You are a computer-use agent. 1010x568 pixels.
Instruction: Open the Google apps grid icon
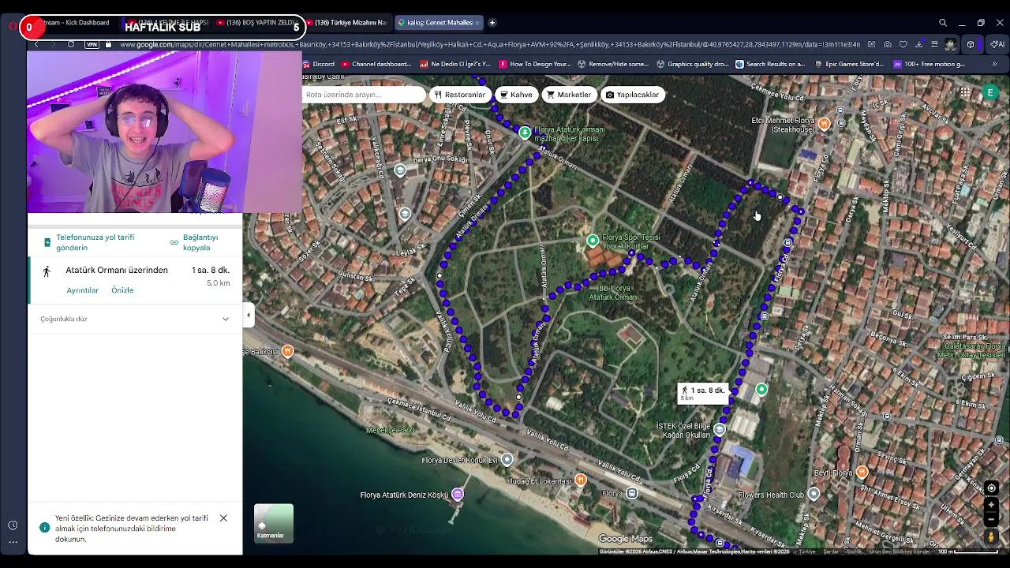pyautogui.click(x=965, y=93)
